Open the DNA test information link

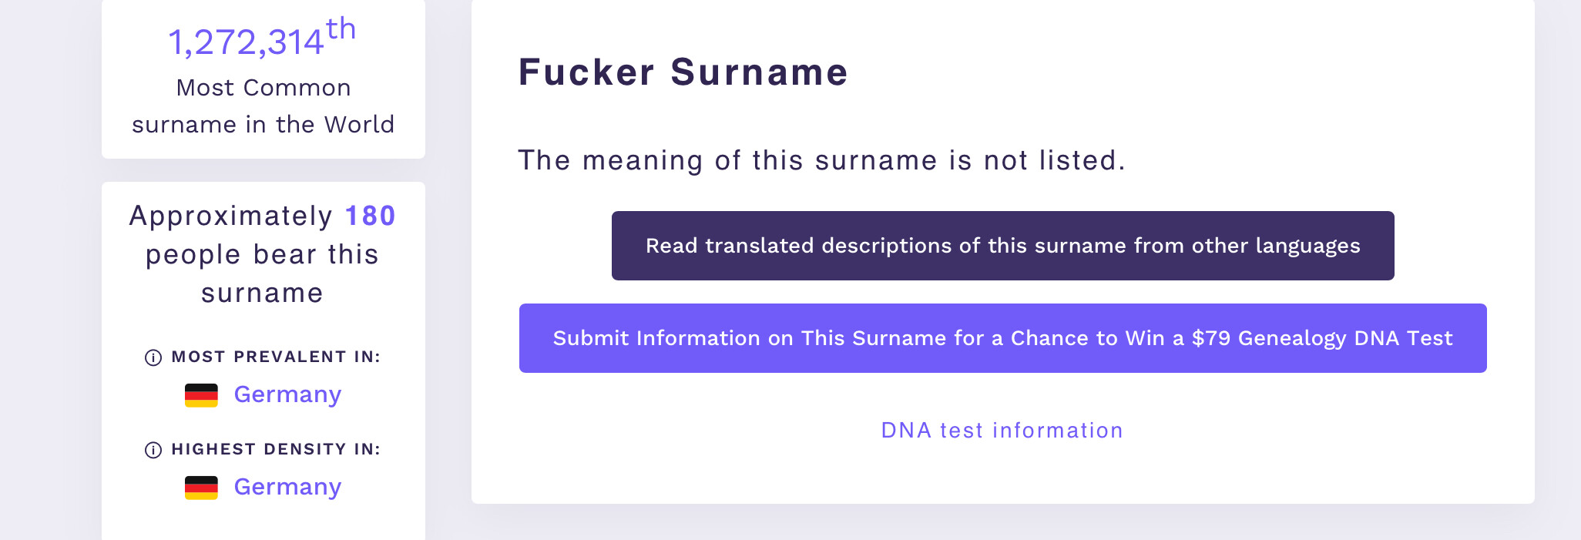pos(1002,430)
